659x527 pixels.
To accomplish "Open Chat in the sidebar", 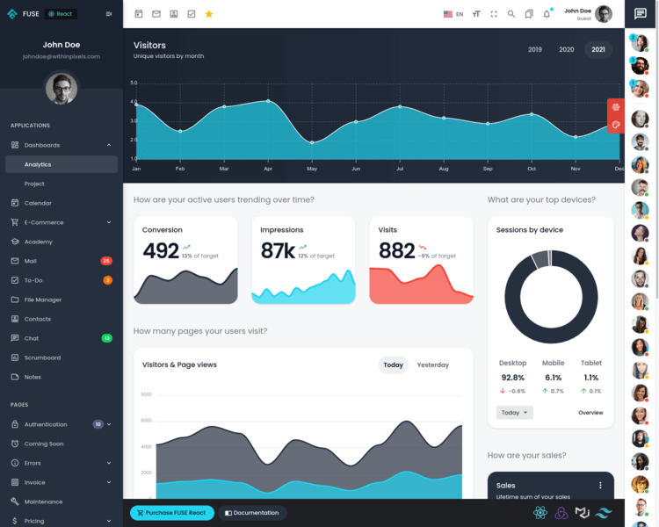I will coord(62,338).
